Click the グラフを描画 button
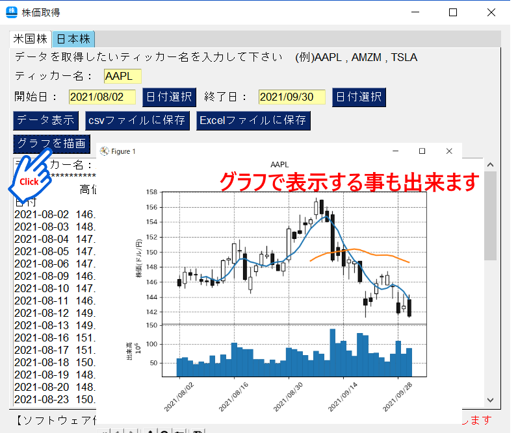Screen dimensions: 518x433 (51, 144)
